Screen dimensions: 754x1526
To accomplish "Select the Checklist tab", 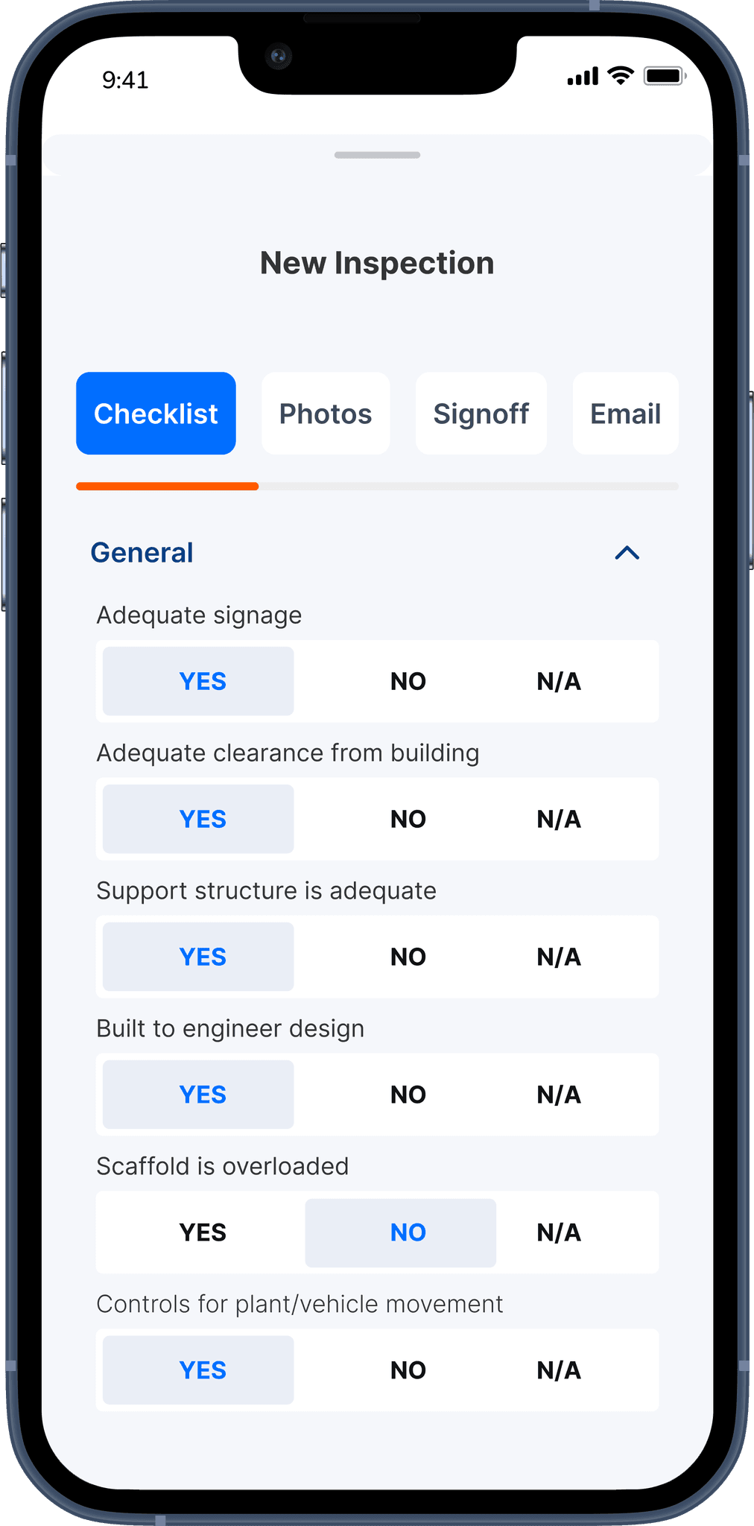I will pos(156,413).
